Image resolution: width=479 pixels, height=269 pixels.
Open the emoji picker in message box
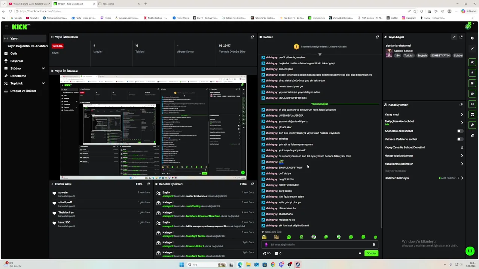373,244
